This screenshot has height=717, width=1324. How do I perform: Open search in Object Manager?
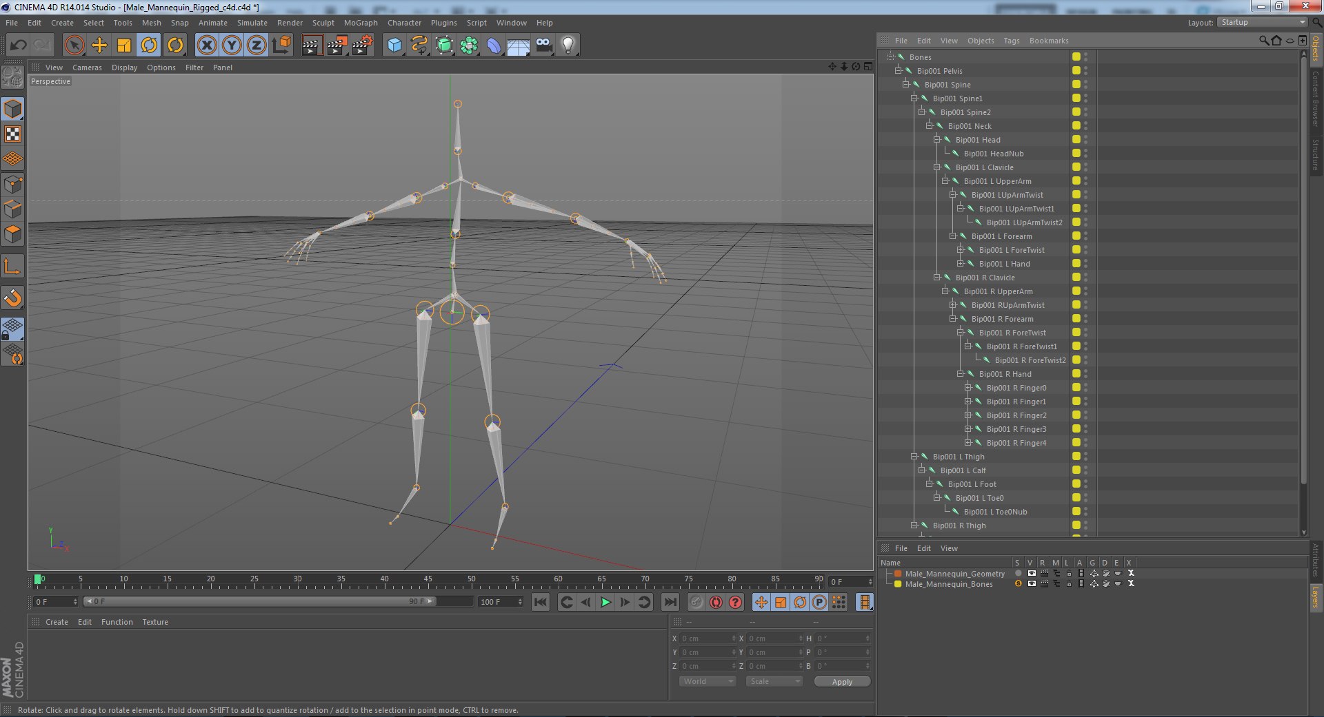click(1263, 41)
